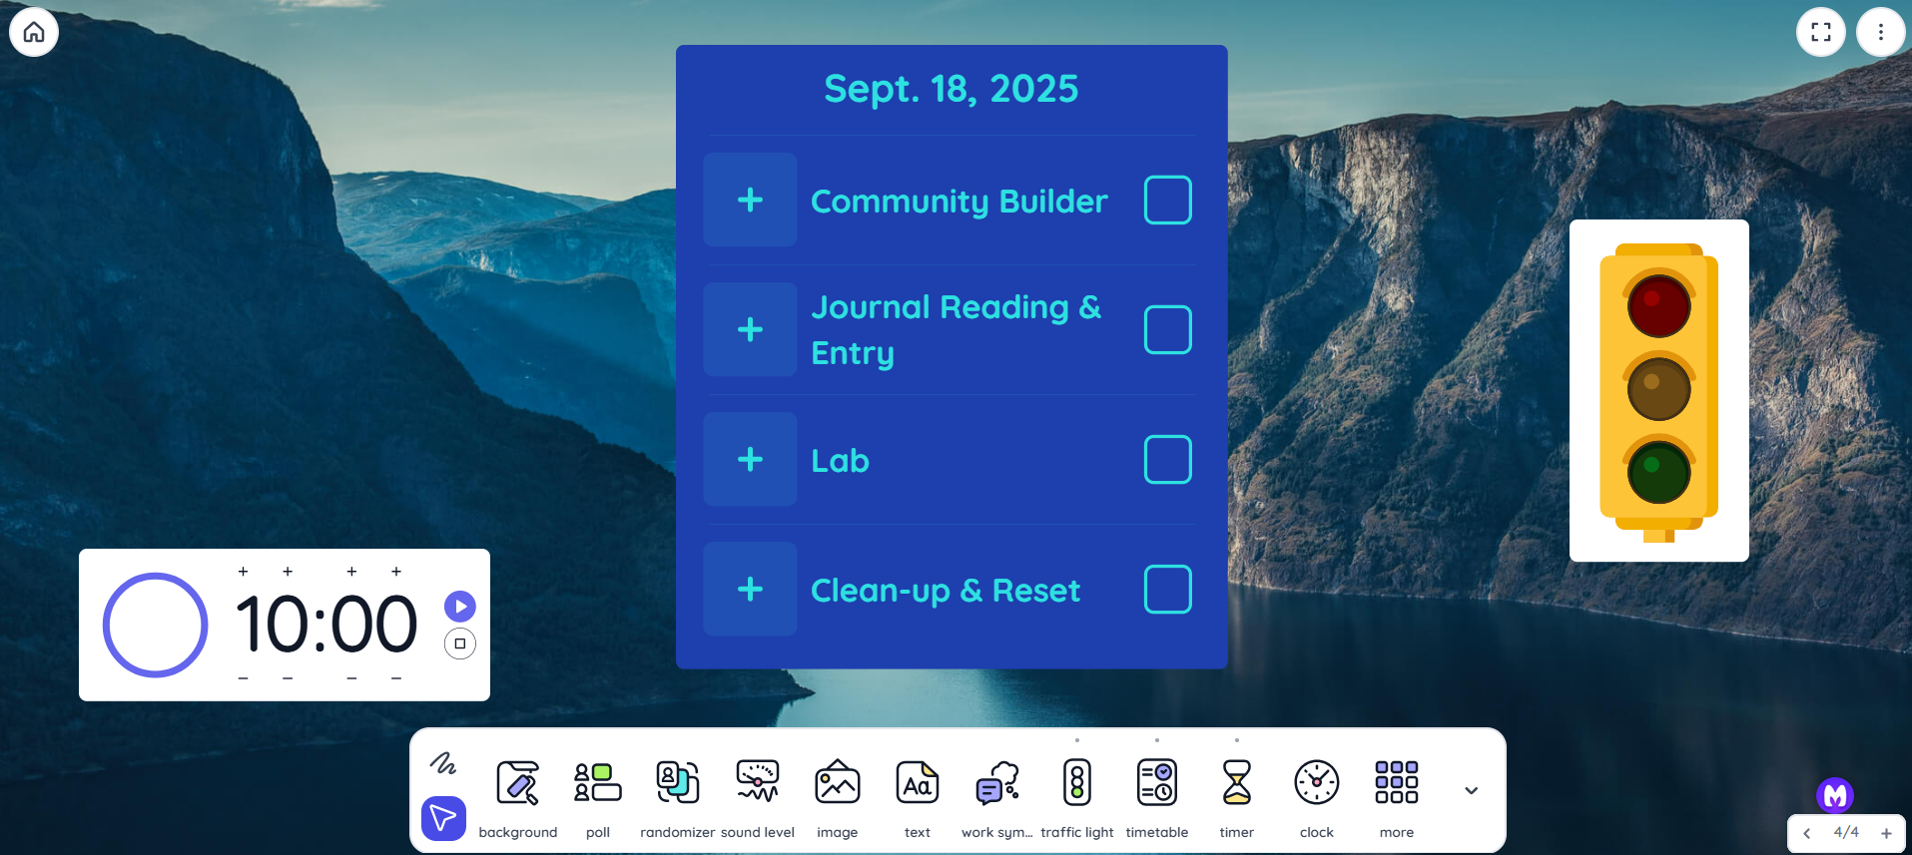The height and width of the screenshot is (855, 1912).
Task: Enter fullscreen mode
Action: tap(1821, 32)
